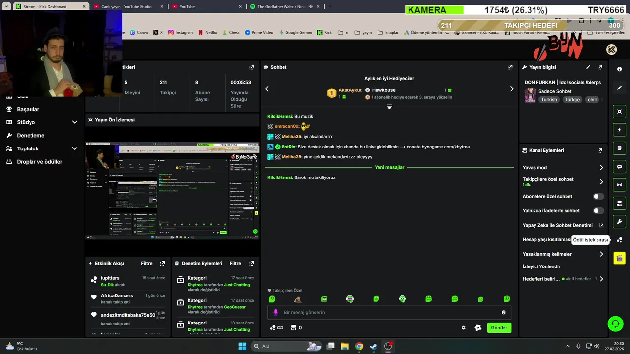Expand the Topluluk sidebar section
The image size is (630, 354).
click(75, 148)
